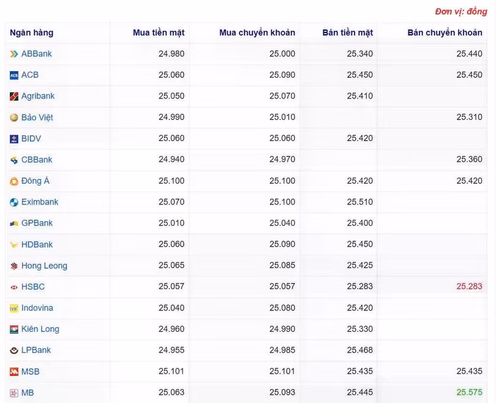Screen dimensions: 496x403
Task: Click the Kiên Long bank logo icon
Action: pyautogui.click(x=14, y=330)
